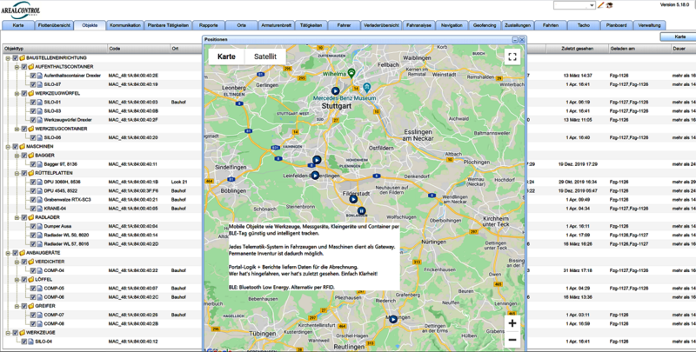Select the Code cell MAC_48:1A:84:00:40:2E

pyautogui.click(x=133, y=76)
